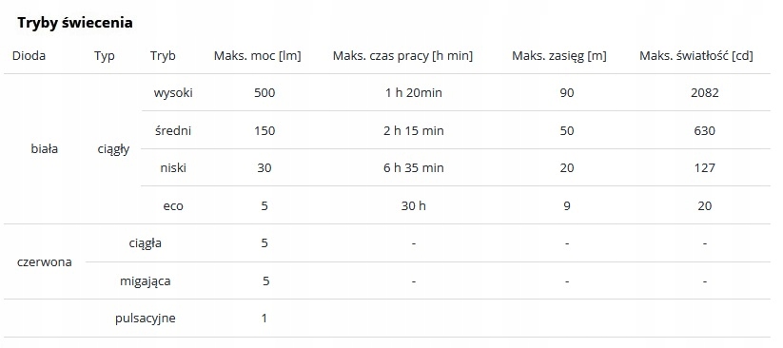The image size is (783, 348).
Task: Click the 'ciągły' type cell
Action: [114, 149]
